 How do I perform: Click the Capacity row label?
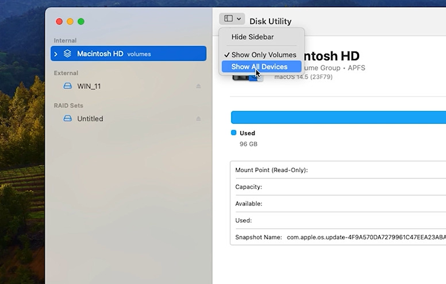pyautogui.click(x=249, y=187)
